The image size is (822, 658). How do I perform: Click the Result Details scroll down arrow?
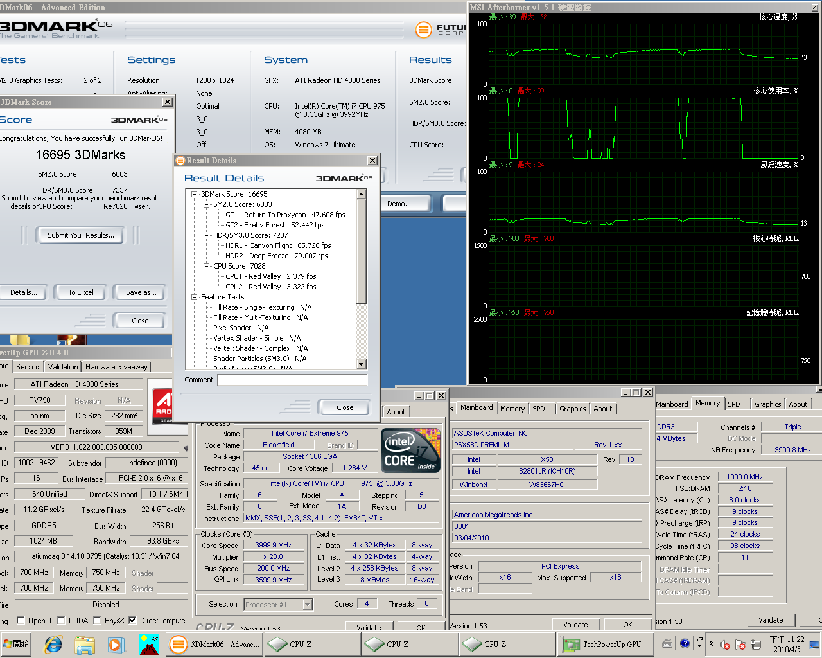(361, 364)
